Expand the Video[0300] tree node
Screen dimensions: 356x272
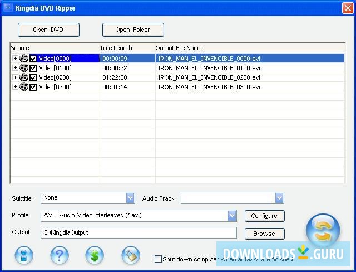pos(15,86)
